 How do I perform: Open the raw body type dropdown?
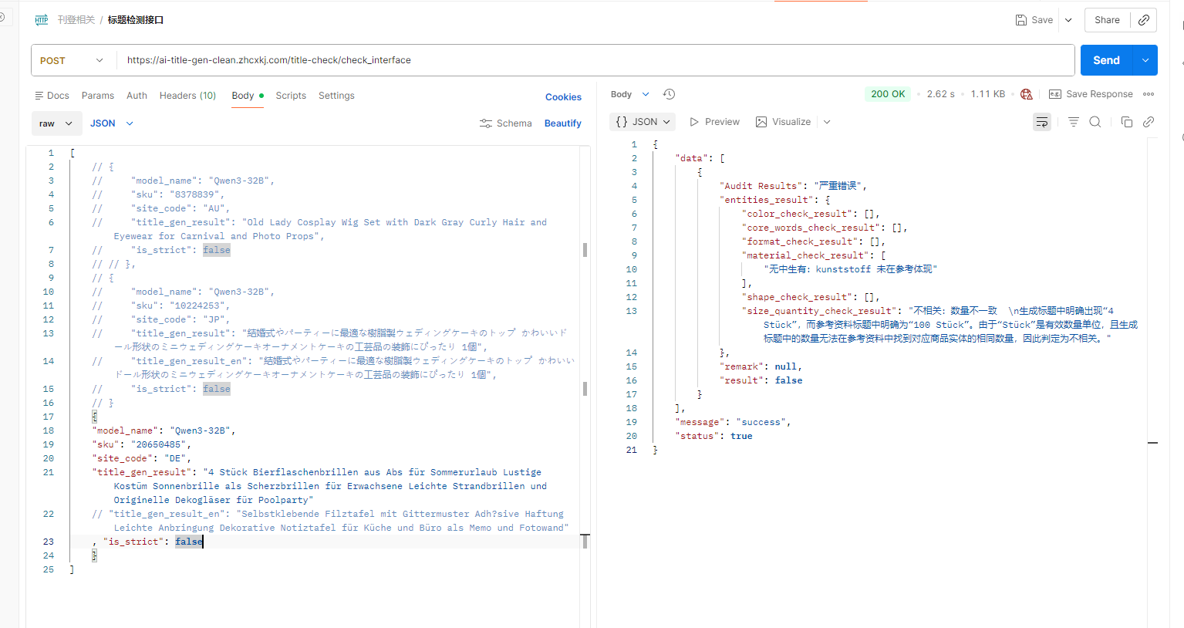(56, 123)
